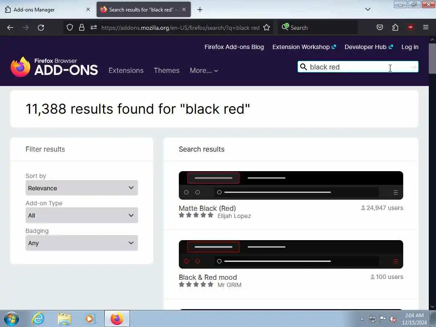Close the Search results tab
This screenshot has width=436, height=327.
184,9
